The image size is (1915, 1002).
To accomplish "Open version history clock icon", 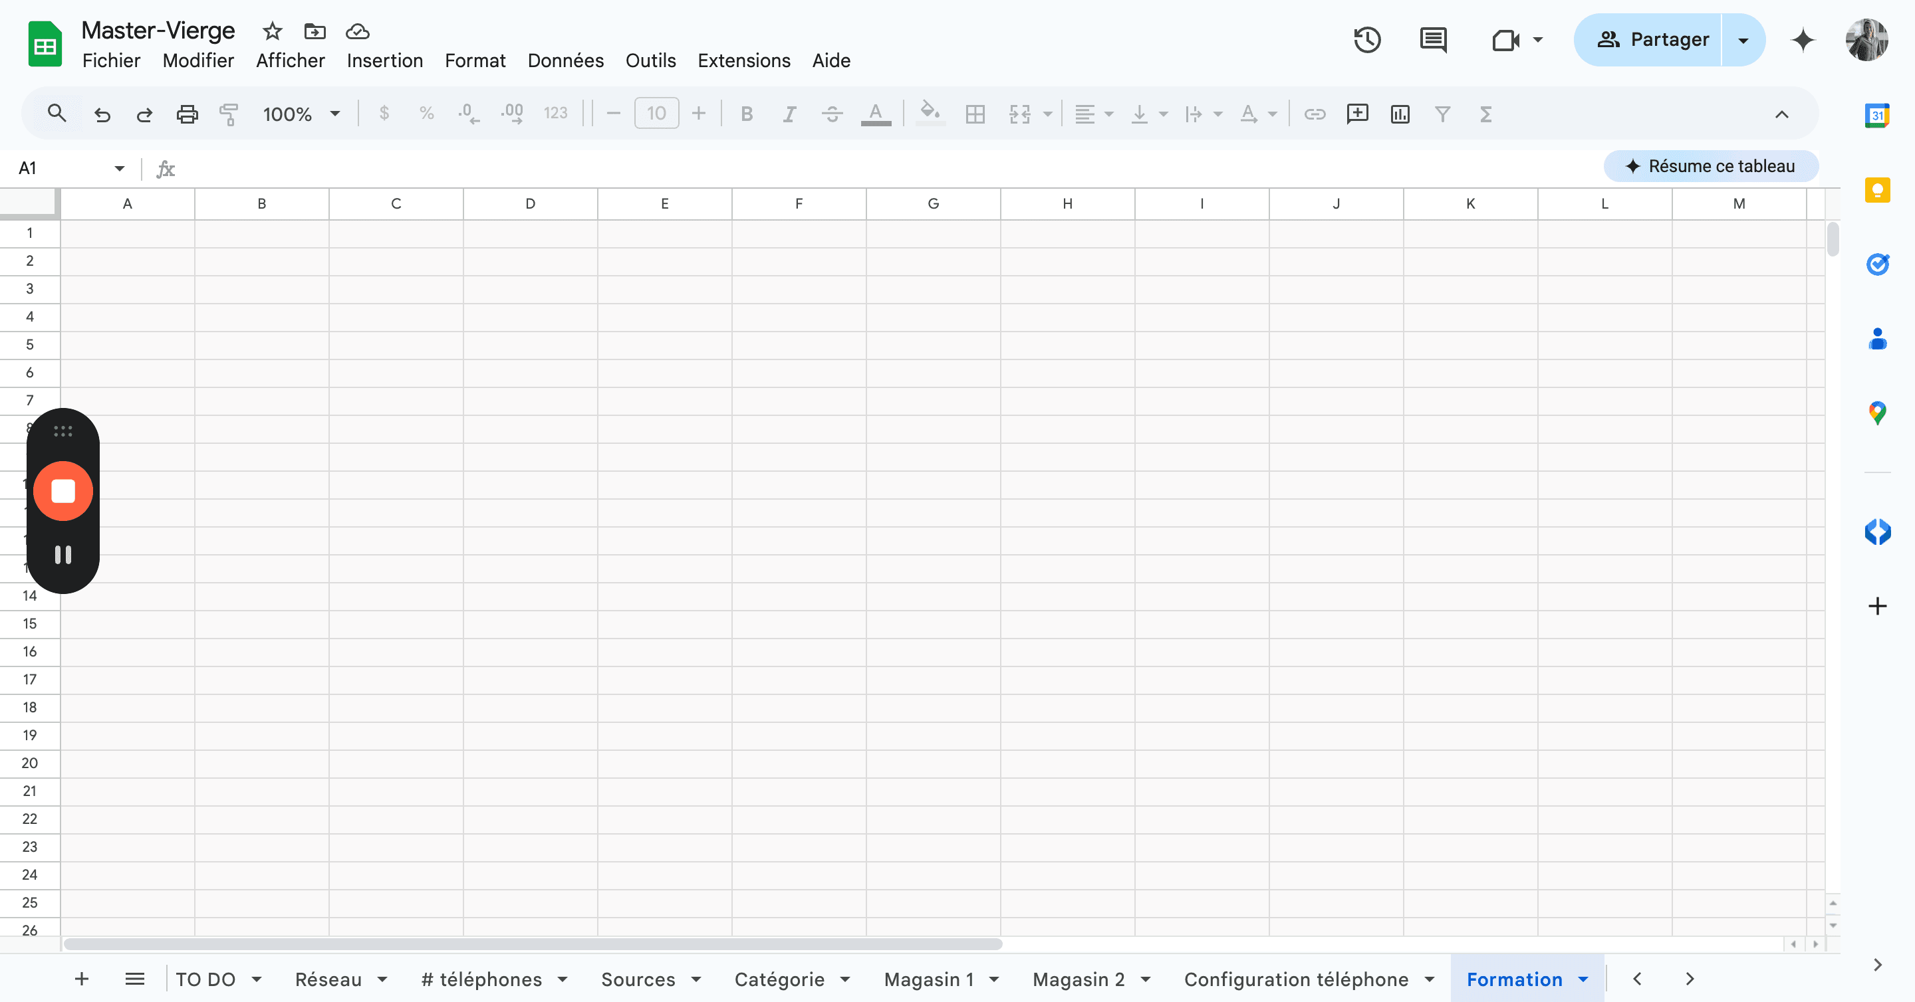I will (1366, 39).
